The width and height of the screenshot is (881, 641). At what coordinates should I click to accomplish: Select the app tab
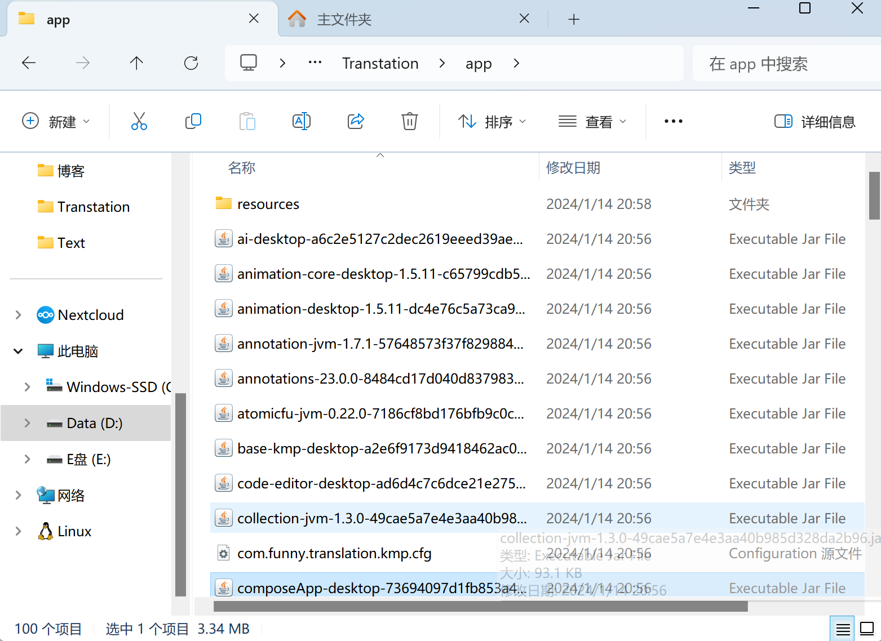[x=143, y=19]
